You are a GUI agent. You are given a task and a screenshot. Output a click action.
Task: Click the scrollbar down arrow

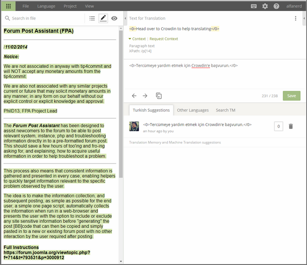(121, 261)
